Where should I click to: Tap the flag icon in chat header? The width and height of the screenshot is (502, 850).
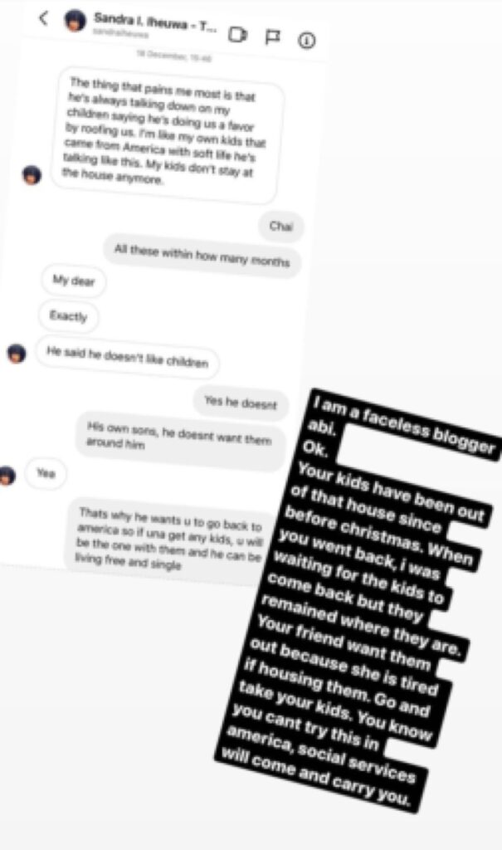coord(272,37)
